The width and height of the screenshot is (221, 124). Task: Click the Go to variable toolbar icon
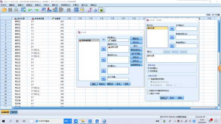pos(49,10)
